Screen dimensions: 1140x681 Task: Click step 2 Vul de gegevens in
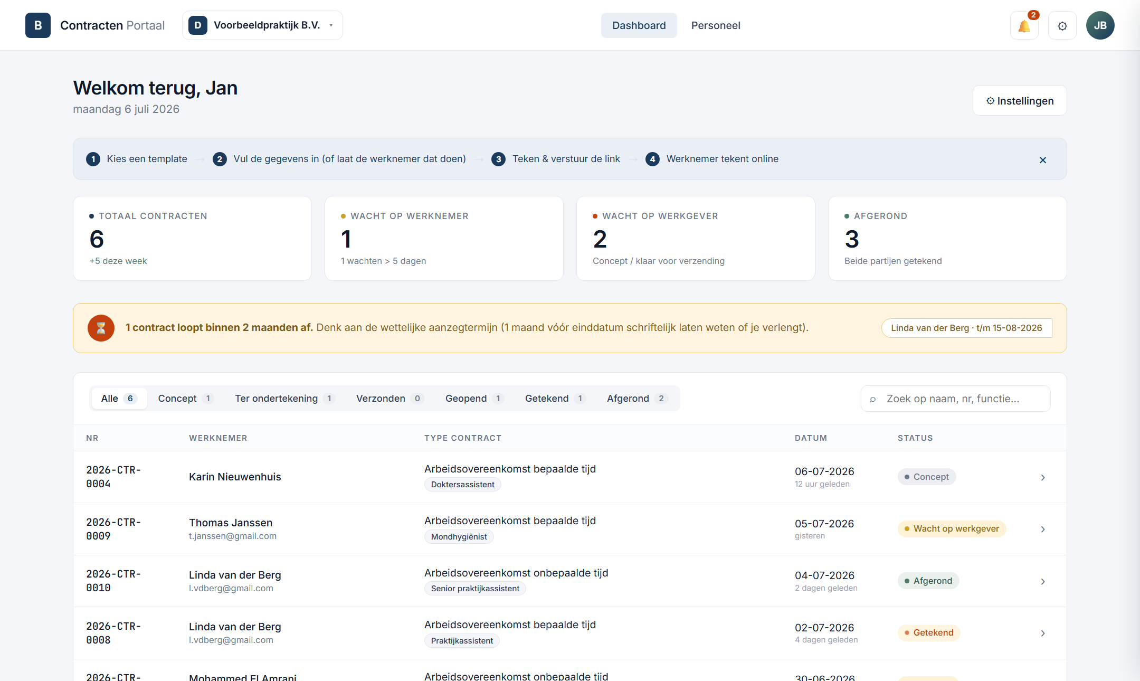coord(339,159)
